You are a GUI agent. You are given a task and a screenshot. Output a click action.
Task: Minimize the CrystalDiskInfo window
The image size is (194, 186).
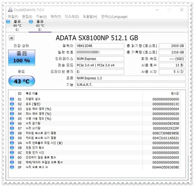(x=157, y=10)
